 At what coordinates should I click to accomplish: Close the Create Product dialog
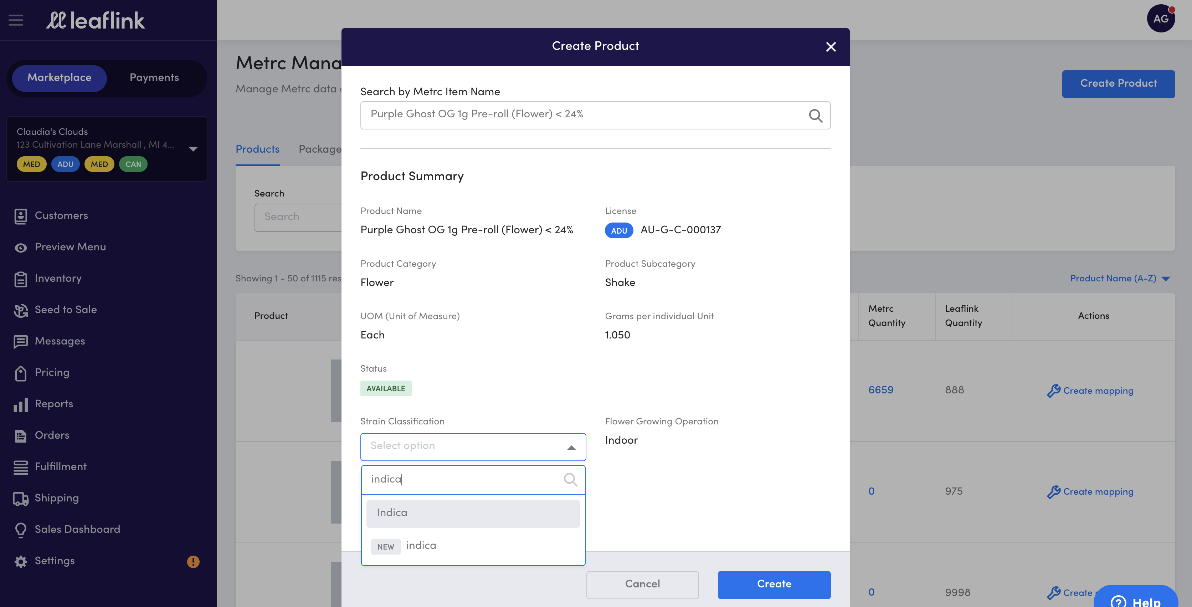pos(831,47)
